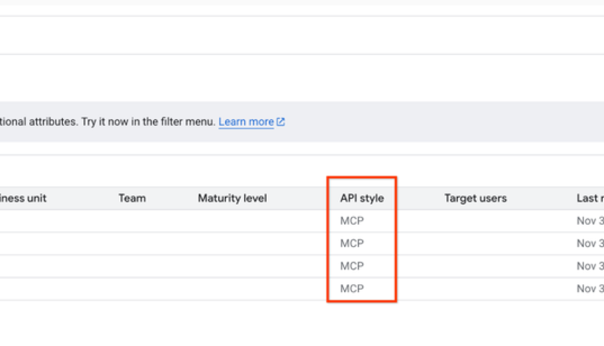604x346 pixels.
Task: Click the Last modified column header
Action: (591, 198)
